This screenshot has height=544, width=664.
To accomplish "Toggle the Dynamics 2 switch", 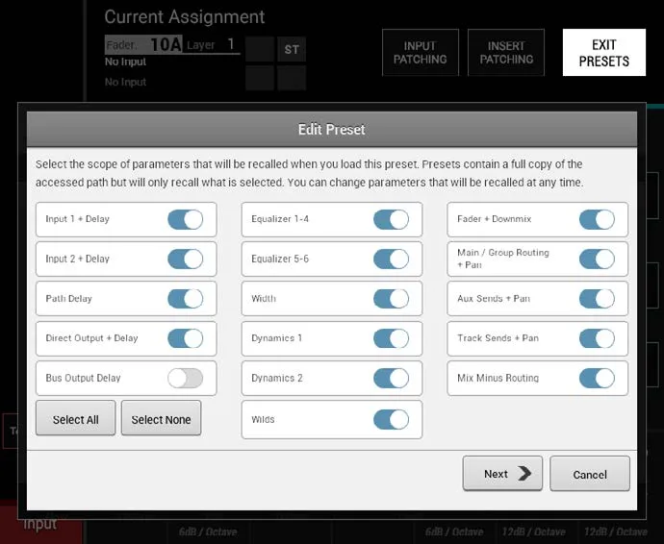I will pyautogui.click(x=391, y=378).
